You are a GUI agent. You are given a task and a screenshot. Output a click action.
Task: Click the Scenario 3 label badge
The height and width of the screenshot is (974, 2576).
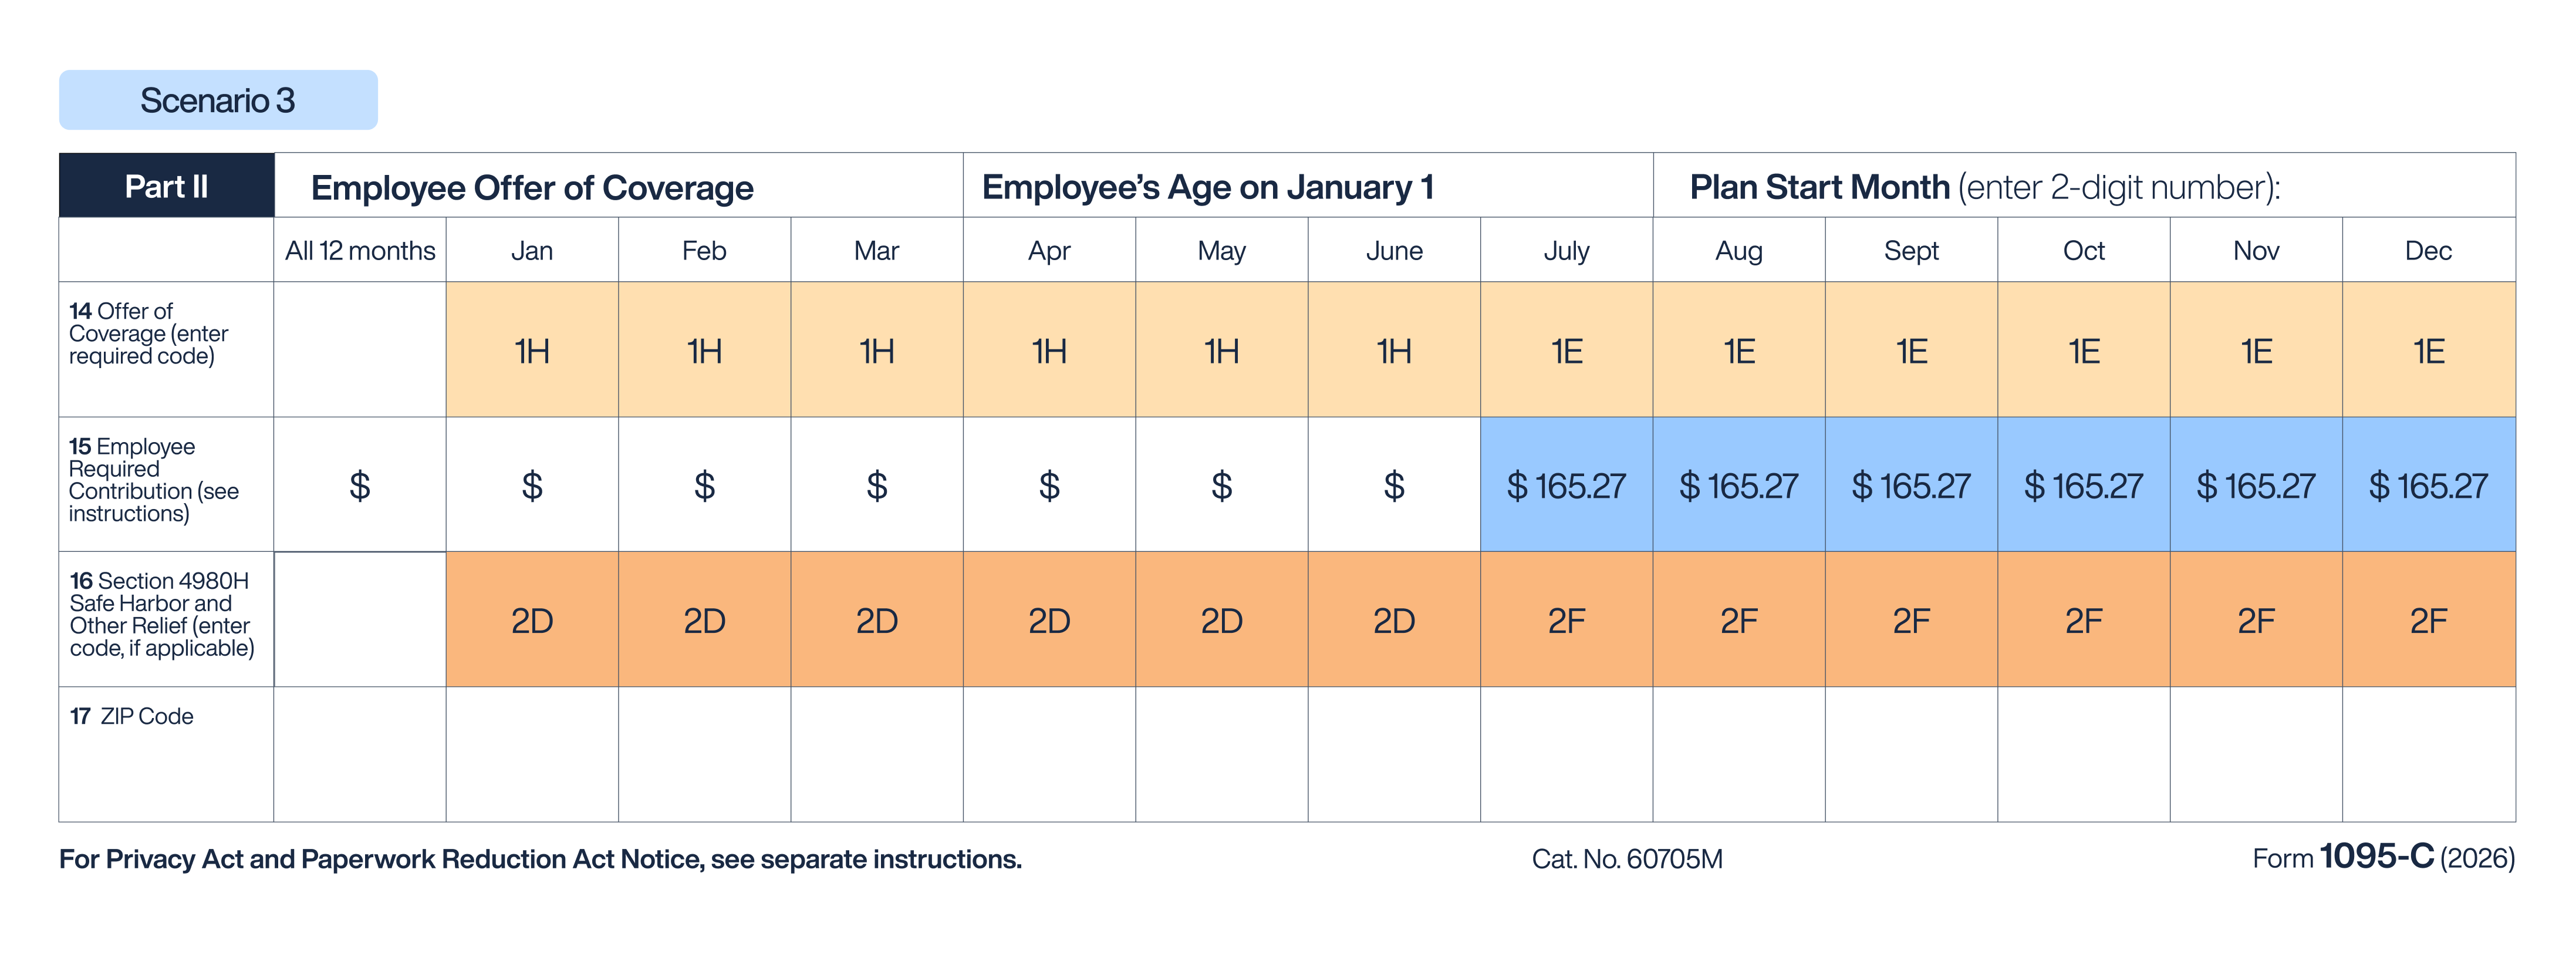tap(218, 100)
